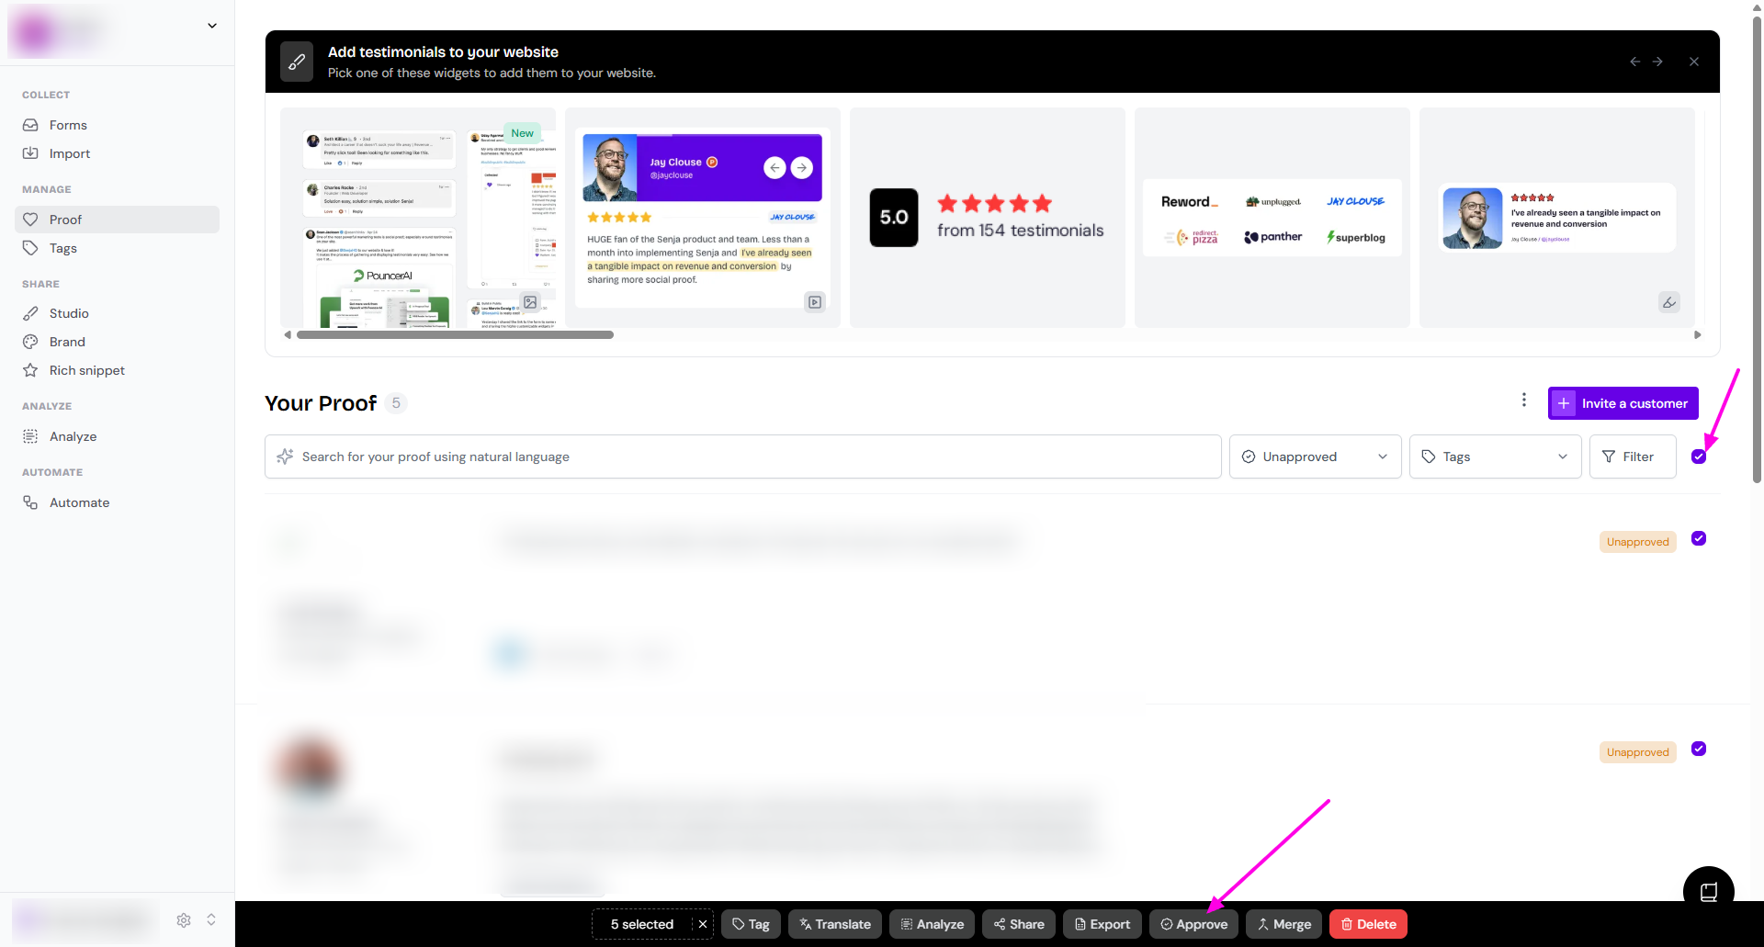This screenshot has height=947, width=1764.
Task: Clear selection with the X beside 5 selected
Action: click(703, 924)
